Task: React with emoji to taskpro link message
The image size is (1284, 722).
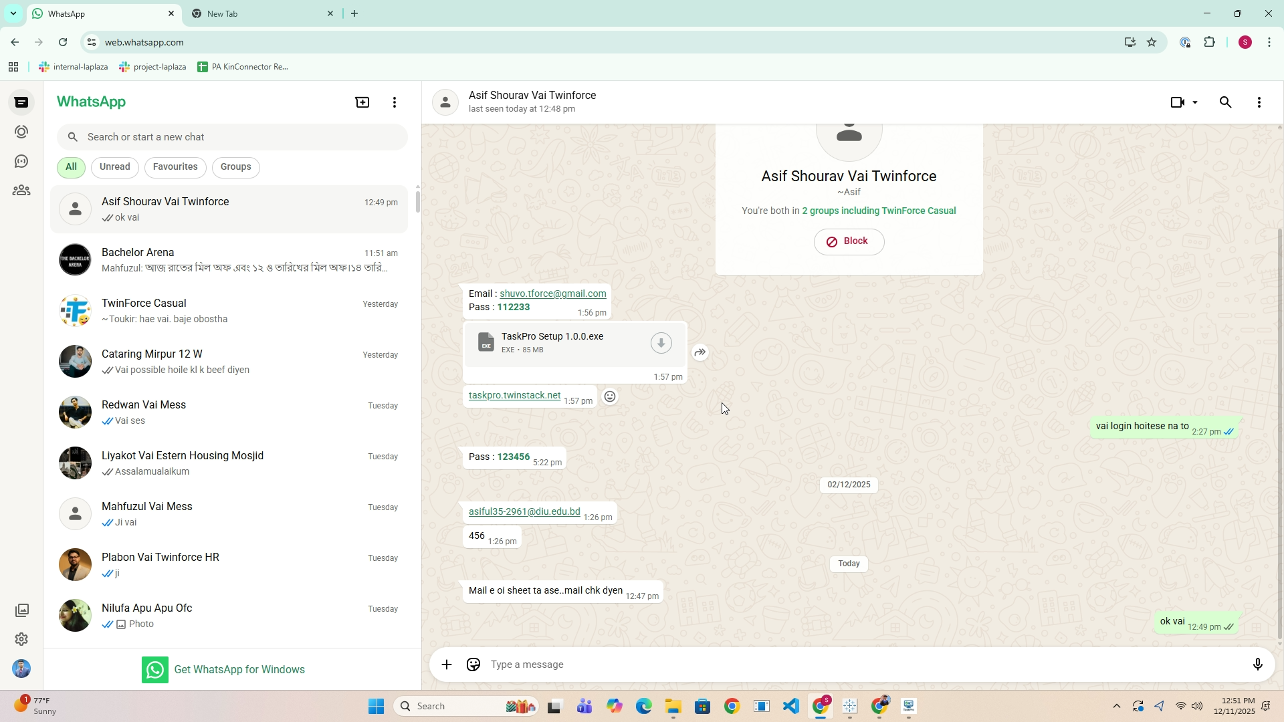Action: click(x=610, y=396)
